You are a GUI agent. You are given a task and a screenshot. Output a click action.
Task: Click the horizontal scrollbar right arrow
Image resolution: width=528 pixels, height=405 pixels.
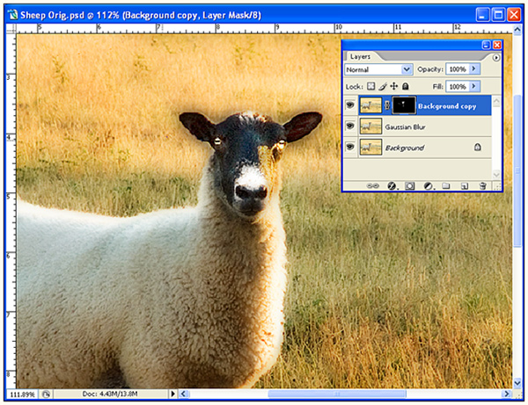pyautogui.click(x=506, y=394)
